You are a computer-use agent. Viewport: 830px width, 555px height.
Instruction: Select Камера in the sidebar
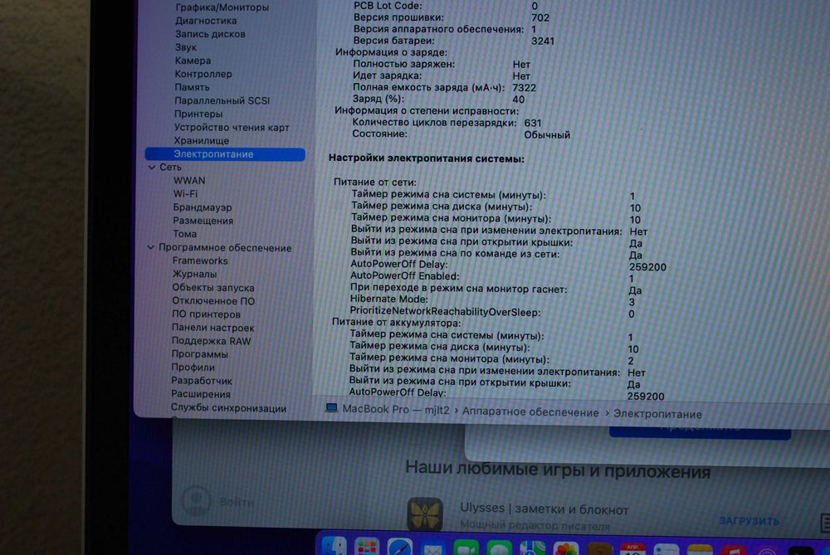[193, 61]
